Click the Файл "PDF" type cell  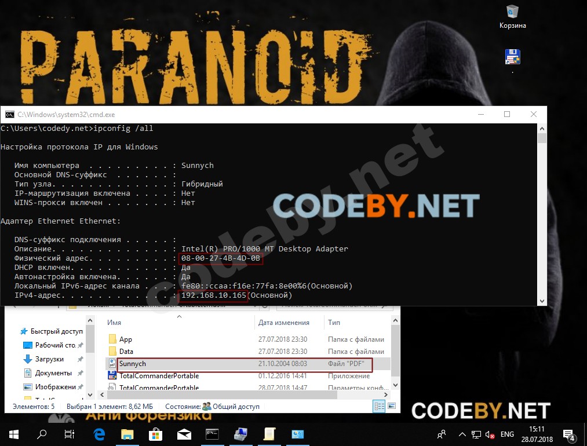click(x=346, y=364)
